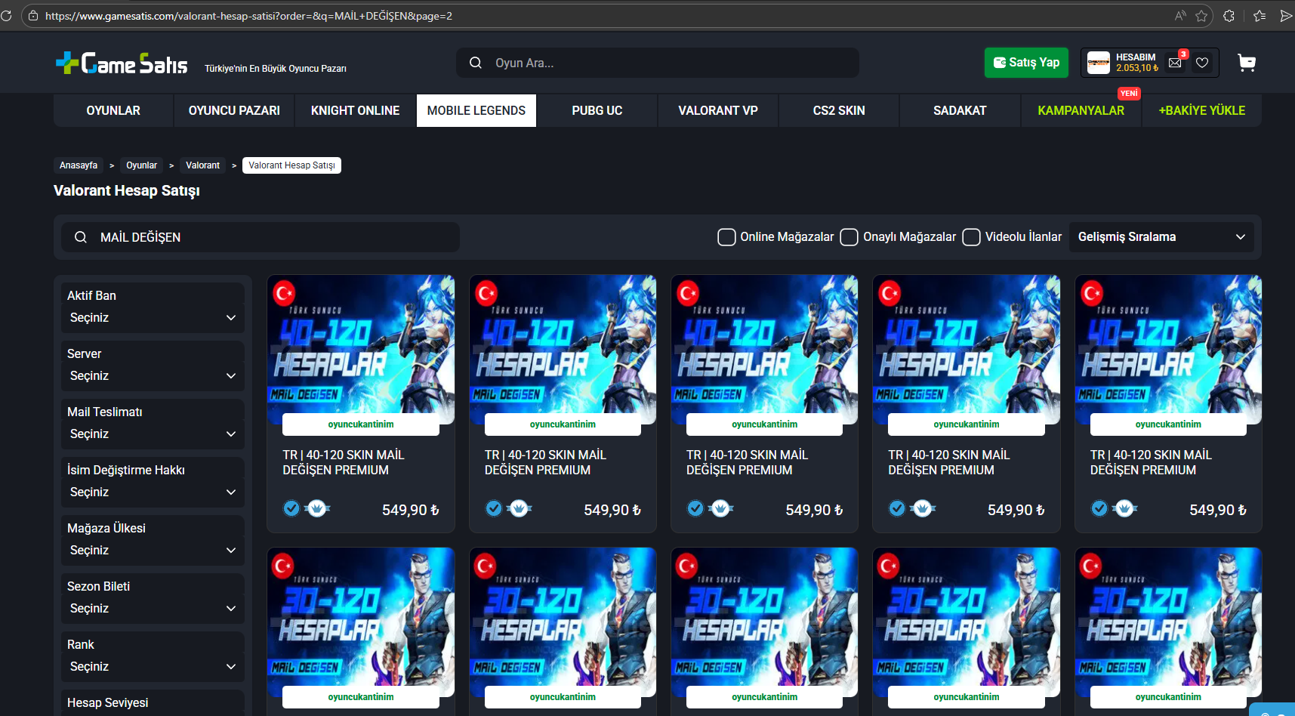This screenshot has width=1295, height=716.
Task: Click first TR | 40-120 SKIN MAİL title
Action: coord(344,462)
